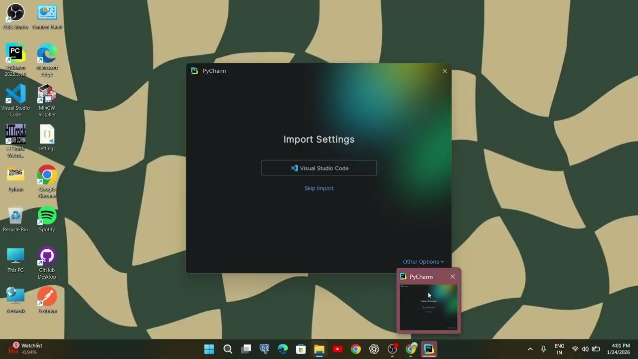This screenshot has width=638, height=359.
Task: Click the battery status icon
Action: pos(596,349)
